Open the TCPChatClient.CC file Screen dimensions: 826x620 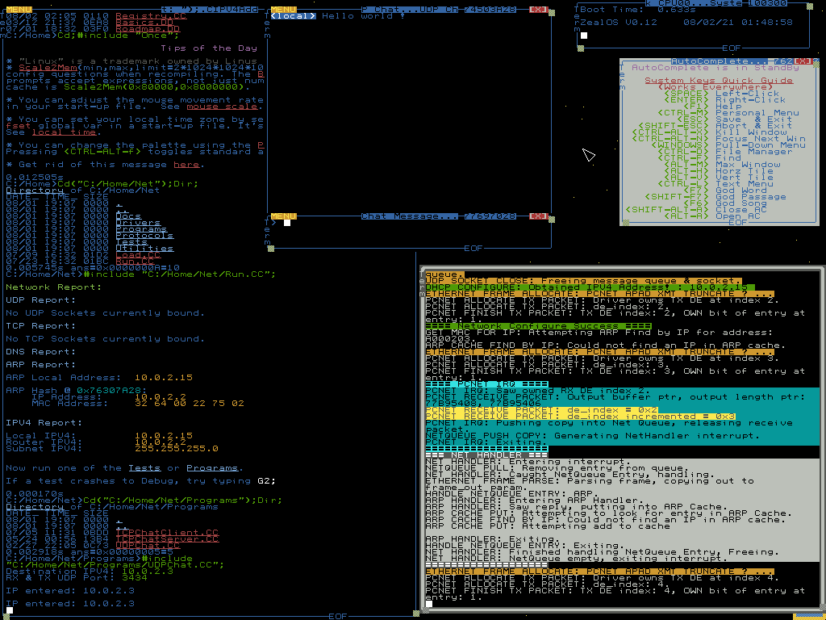(x=167, y=533)
